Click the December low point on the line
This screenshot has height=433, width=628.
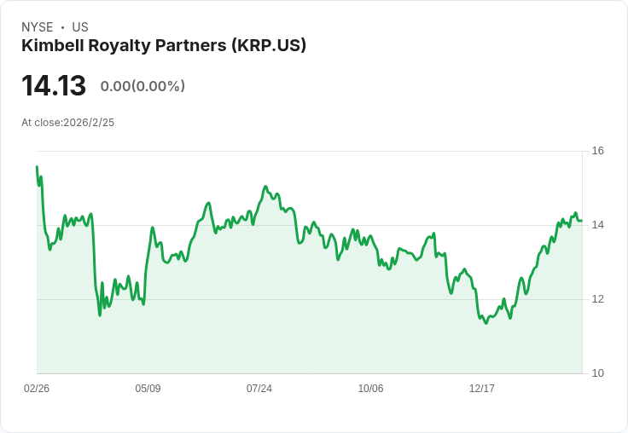pyautogui.click(x=486, y=323)
